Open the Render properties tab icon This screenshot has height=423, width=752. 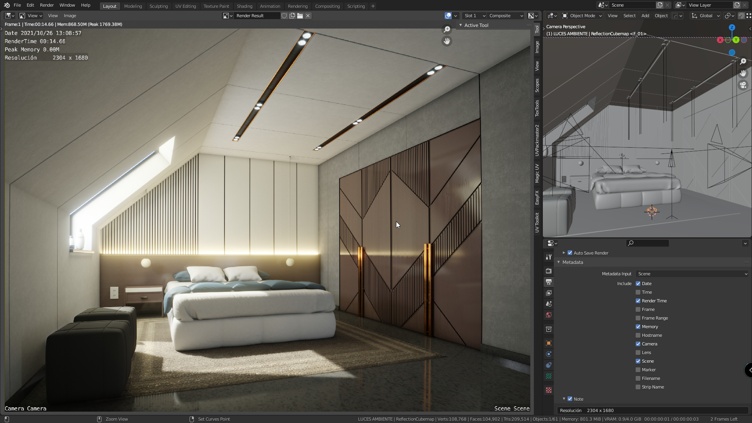click(549, 271)
